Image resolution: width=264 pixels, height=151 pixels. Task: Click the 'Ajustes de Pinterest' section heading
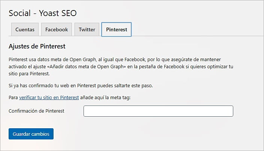click(37, 47)
